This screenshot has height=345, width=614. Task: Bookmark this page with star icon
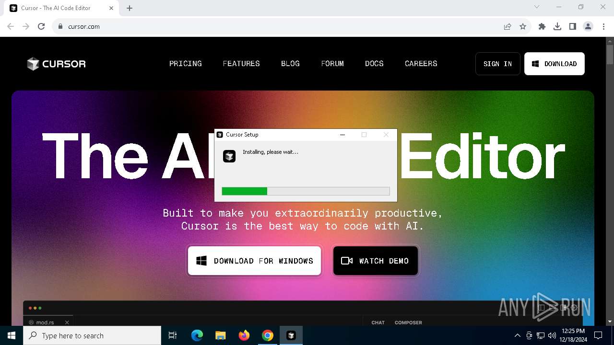pos(523,26)
